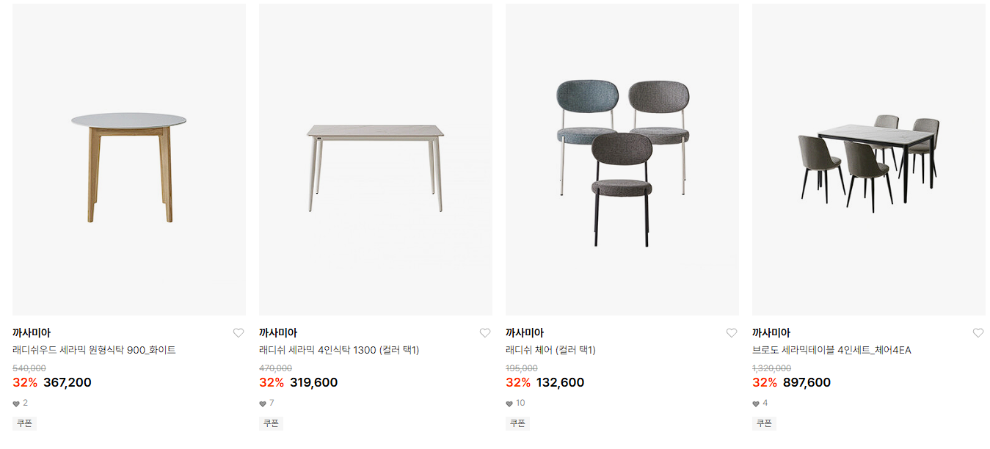Open product title 래디쉬우드 세라믹 원형식탁 900_화이트
Screen dimensions: 990x449
tap(94, 351)
